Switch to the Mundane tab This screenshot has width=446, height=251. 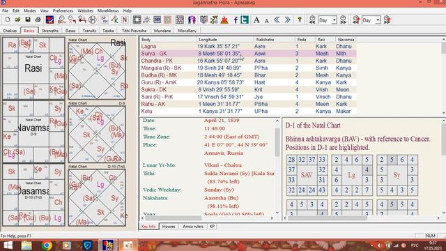coord(162,31)
